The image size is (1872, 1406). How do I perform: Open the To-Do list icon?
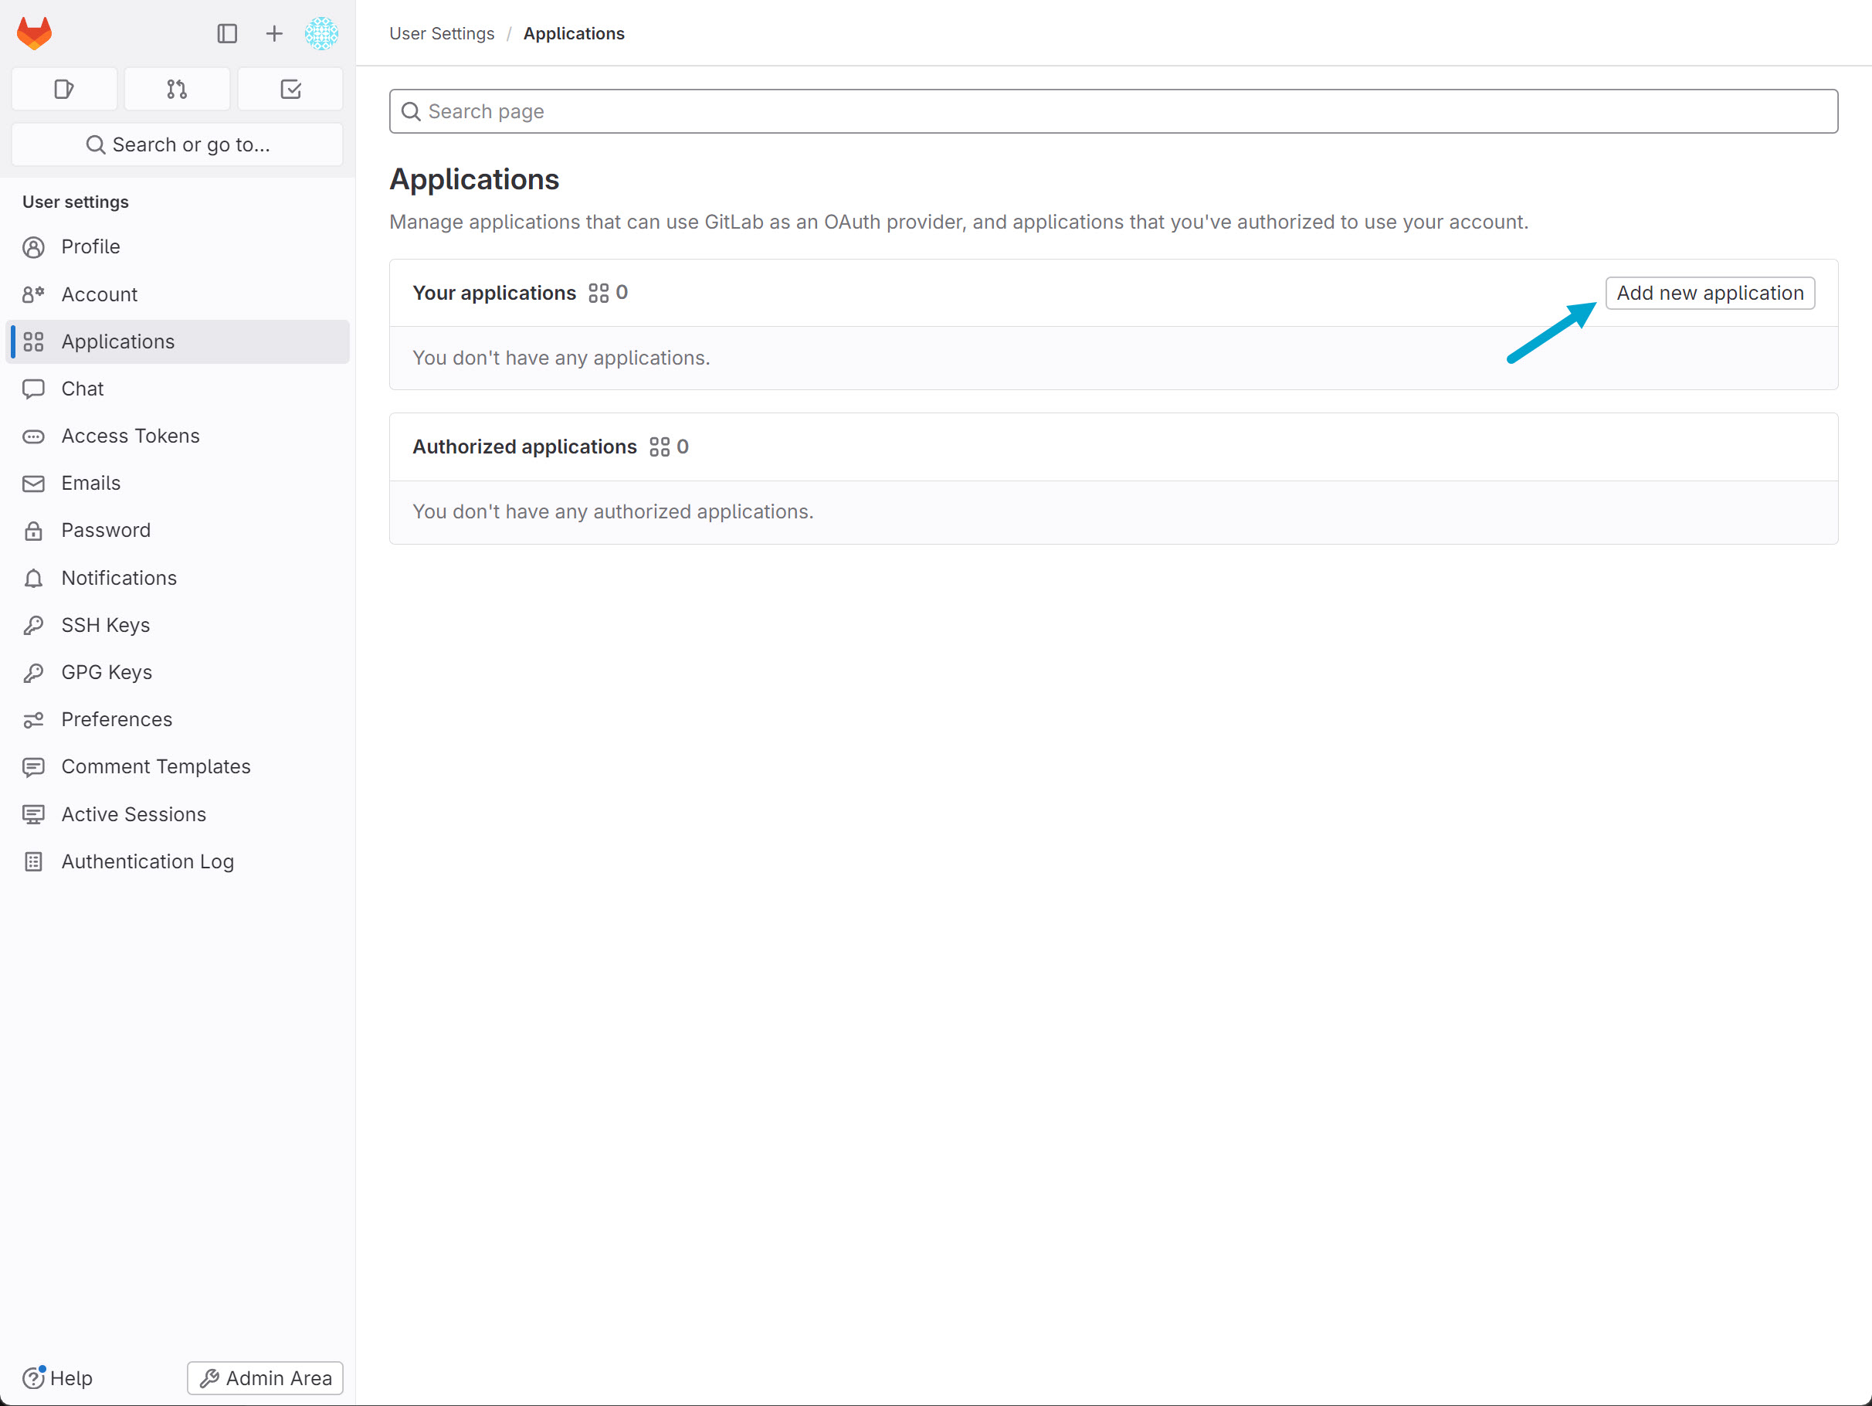coord(290,89)
